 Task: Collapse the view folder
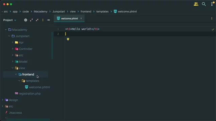click(12, 68)
